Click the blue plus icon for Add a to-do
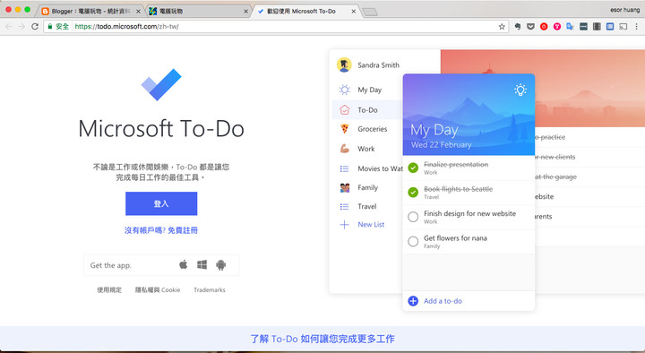 pyautogui.click(x=413, y=301)
